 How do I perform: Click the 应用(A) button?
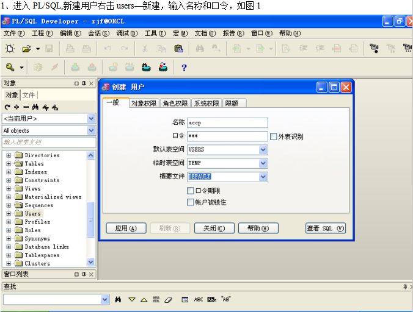(126, 229)
